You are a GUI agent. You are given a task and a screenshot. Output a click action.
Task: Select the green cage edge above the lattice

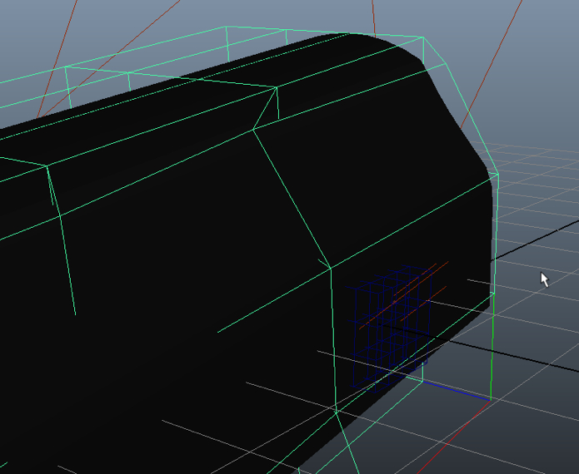pos(408,223)
